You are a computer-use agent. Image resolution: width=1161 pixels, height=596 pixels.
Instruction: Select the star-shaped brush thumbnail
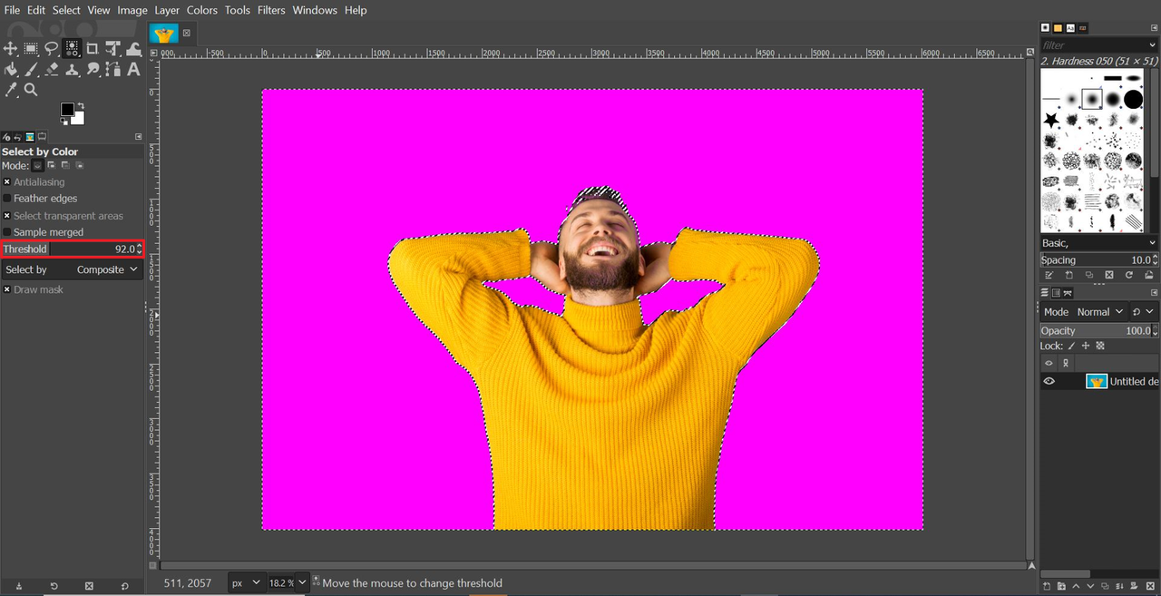tap(1051, 120)
